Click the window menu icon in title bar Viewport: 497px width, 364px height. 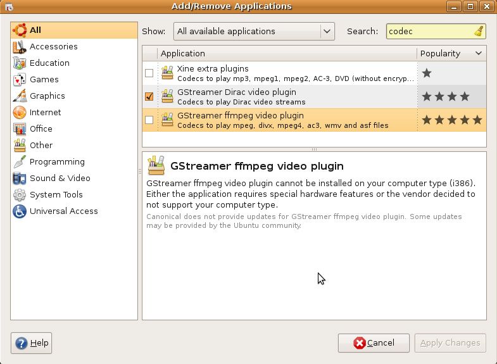tap(9, 6)
